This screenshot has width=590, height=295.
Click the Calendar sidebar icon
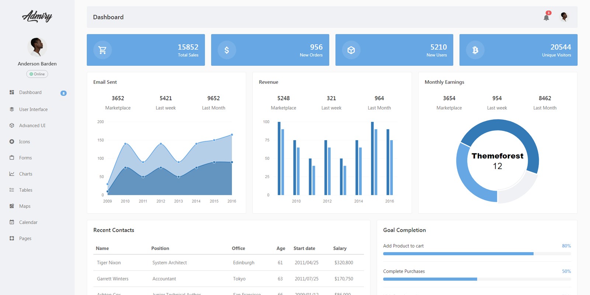[x=12, y=222]
